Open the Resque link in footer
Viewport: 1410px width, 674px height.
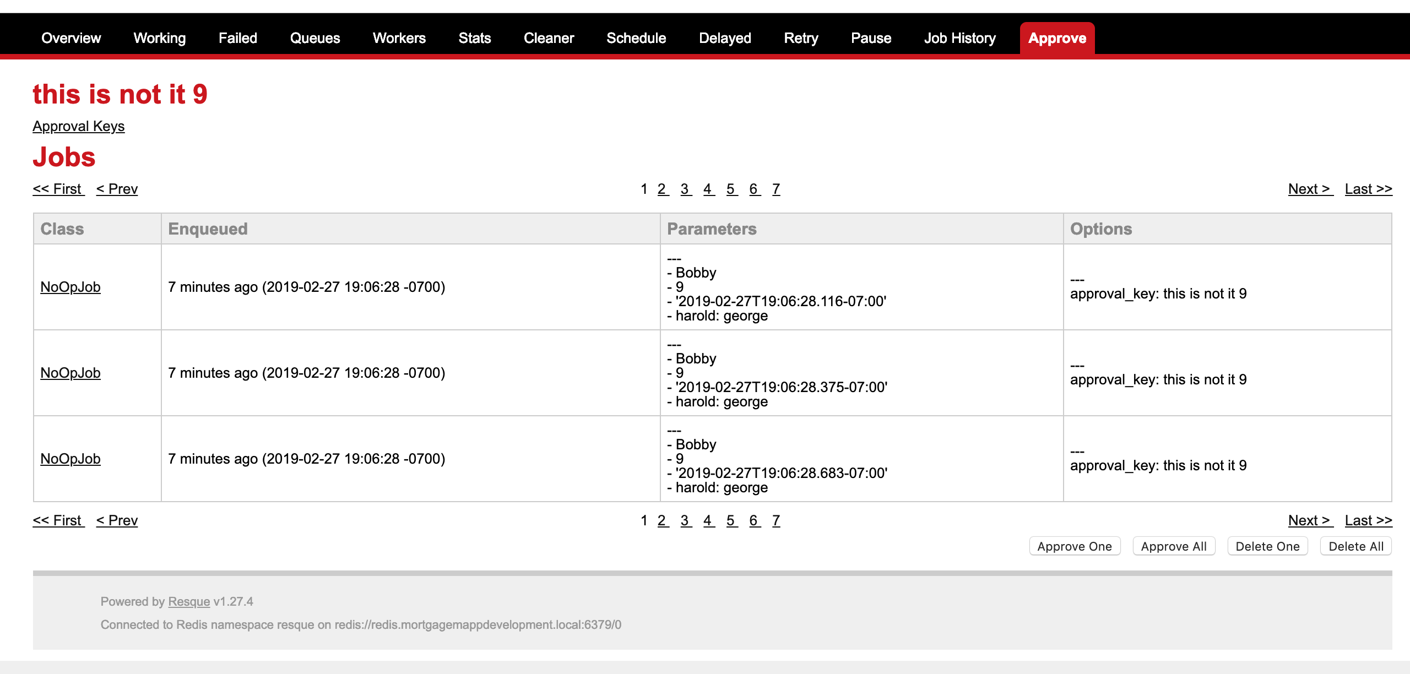[189, 601]
